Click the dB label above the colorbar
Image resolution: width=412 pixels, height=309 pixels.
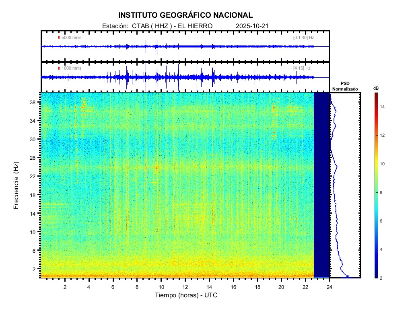(x=376, y=88)
